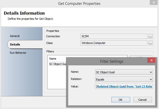Image resolution: width=159 pixels, height=109 pixels.
Task: Select the Details tab
Action: 15,44
